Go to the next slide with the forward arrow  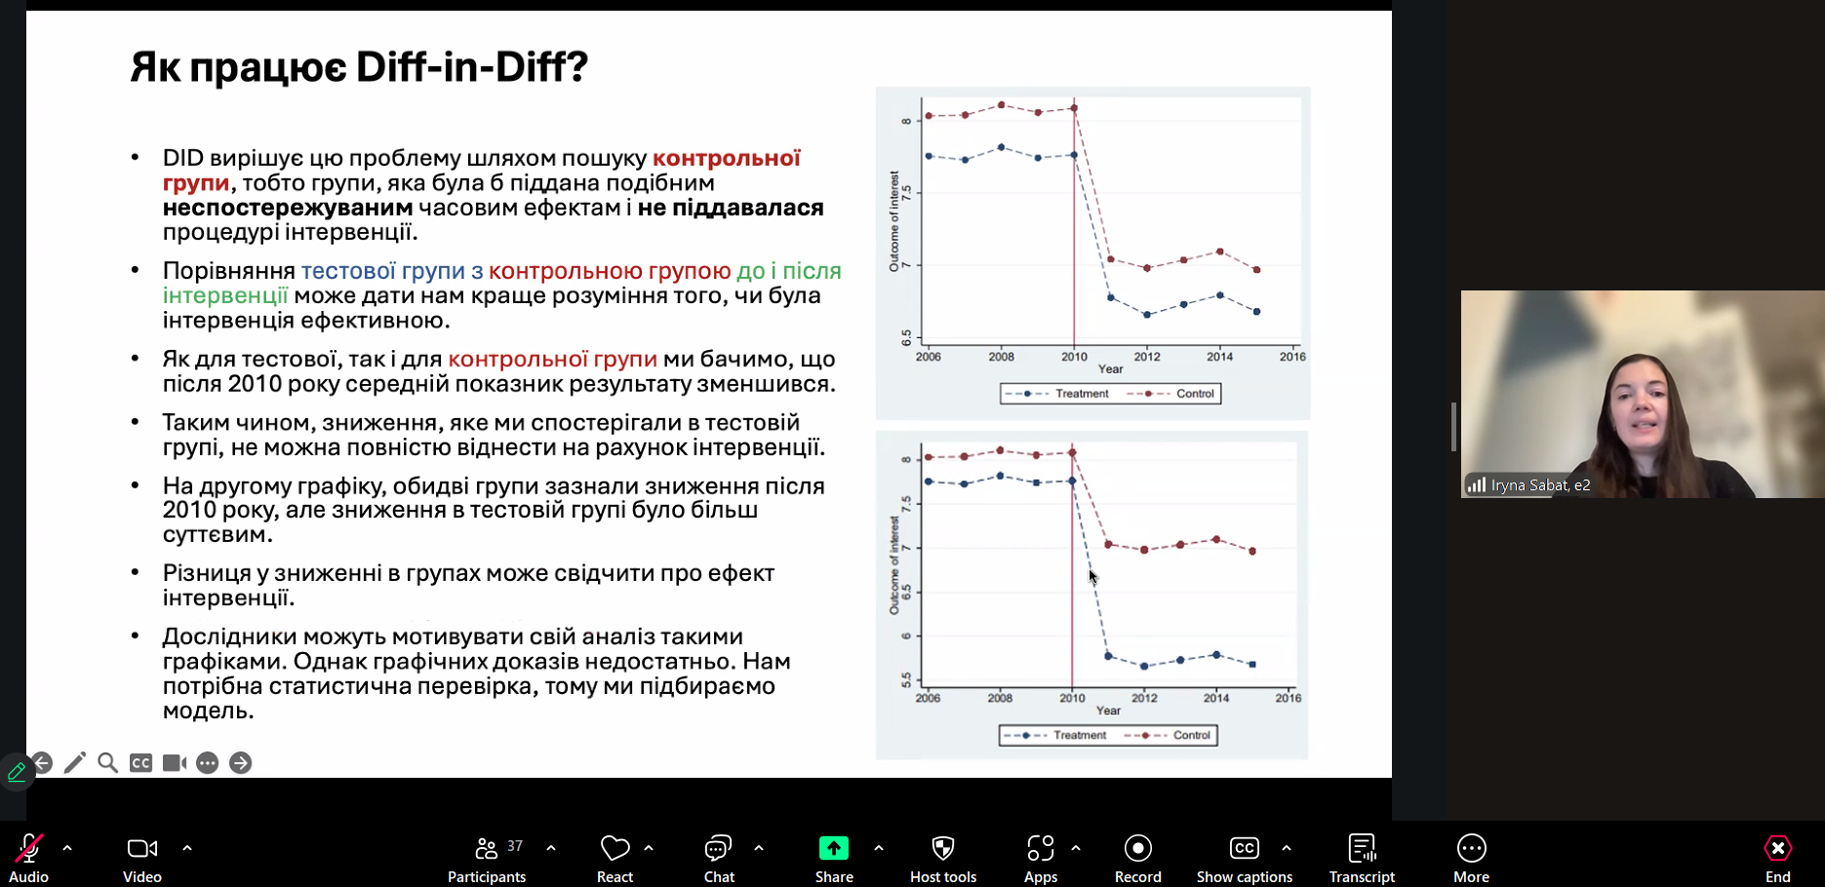[x=241, y=763]
